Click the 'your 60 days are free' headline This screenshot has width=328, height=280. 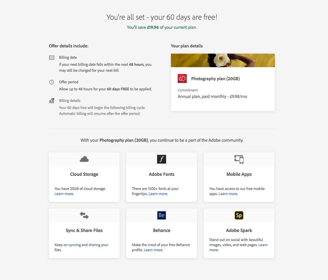(162, 17)
